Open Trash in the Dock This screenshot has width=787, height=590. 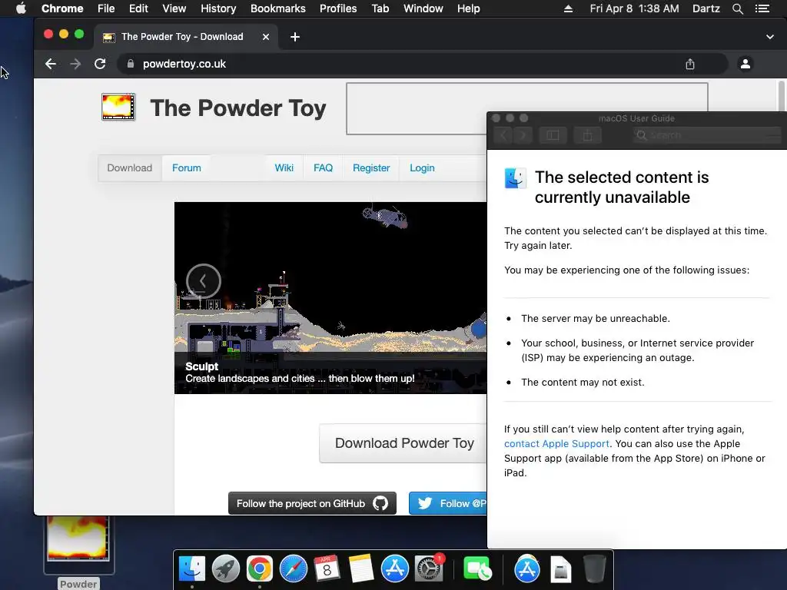point(594,569)
